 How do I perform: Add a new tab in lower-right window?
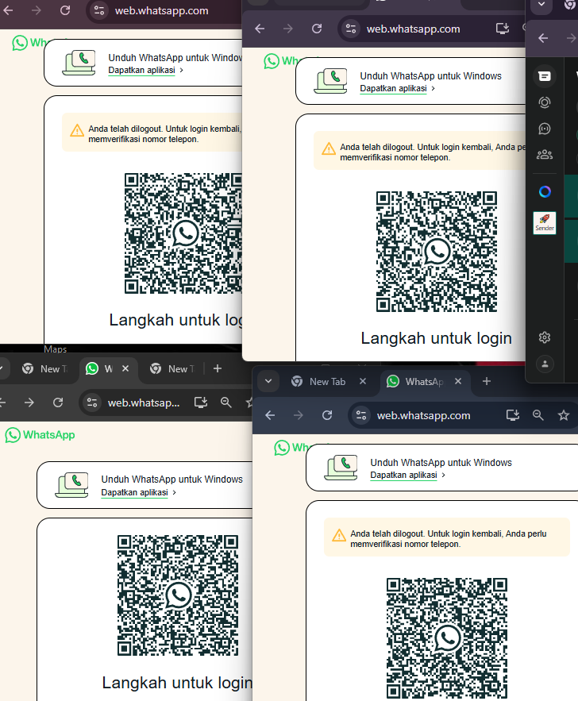[487, 381]
